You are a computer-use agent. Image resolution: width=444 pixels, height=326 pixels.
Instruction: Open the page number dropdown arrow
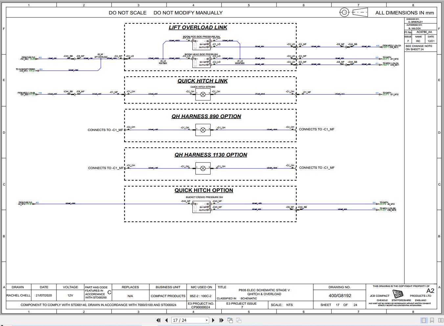[x=207, y=320]
